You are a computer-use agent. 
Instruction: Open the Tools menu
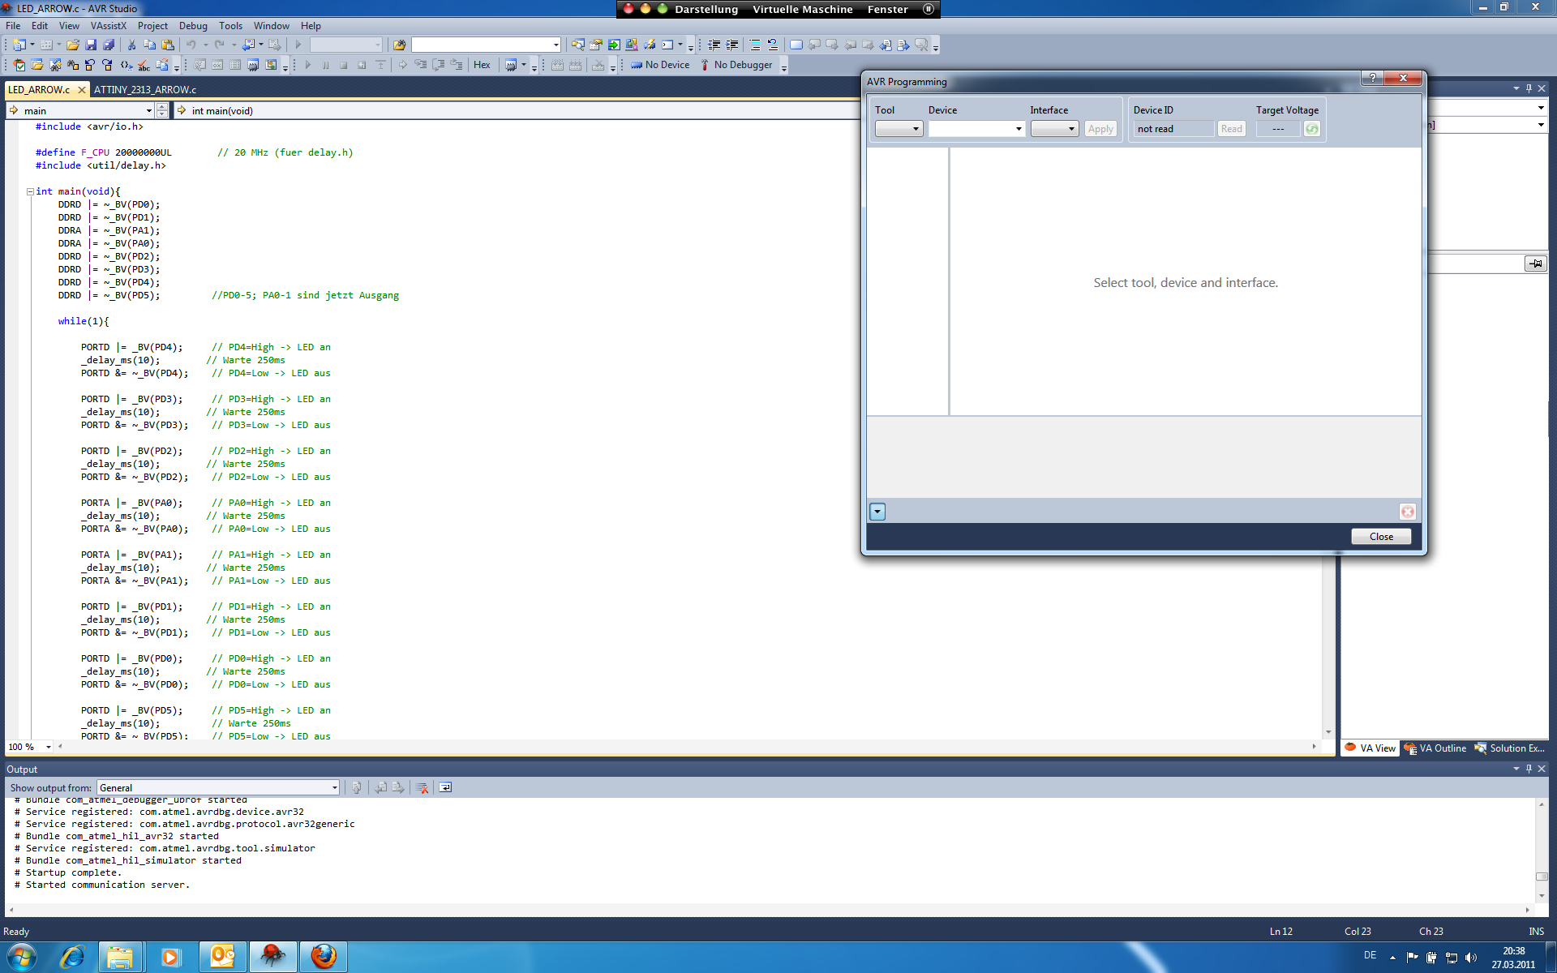[230, 26]
